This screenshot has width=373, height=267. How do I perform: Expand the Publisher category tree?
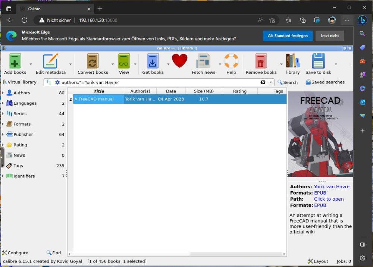click(3, 134)
